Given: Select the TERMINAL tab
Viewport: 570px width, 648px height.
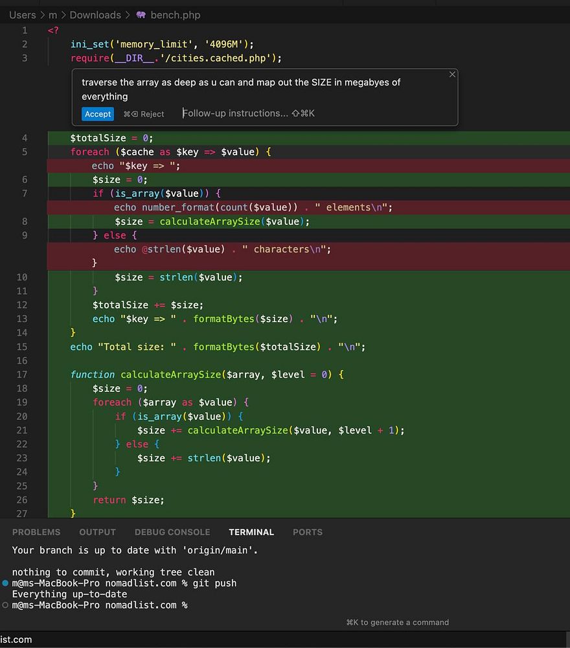Looking at the screenshot, I should (251, 532).
